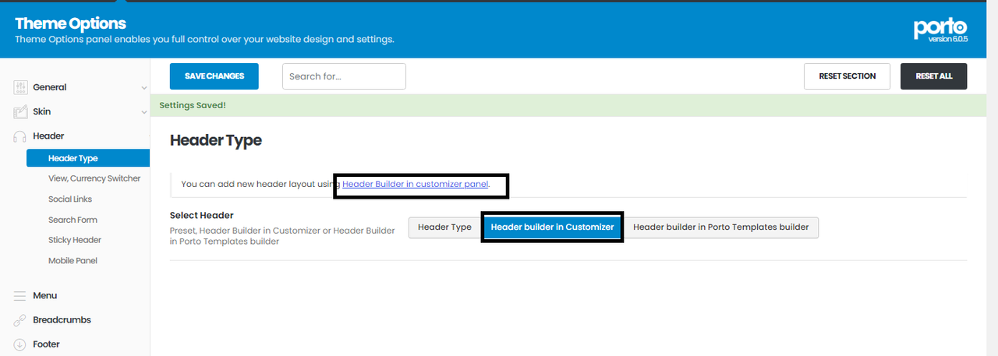Open the Sticky Header settings
Image resolution: width=998 pixels, height=356 pixels.
75,240
